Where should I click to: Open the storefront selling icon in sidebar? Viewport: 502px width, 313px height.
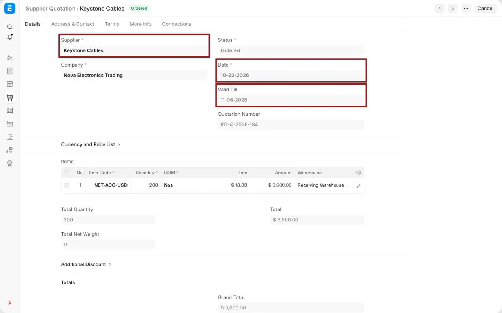point(10,84)
